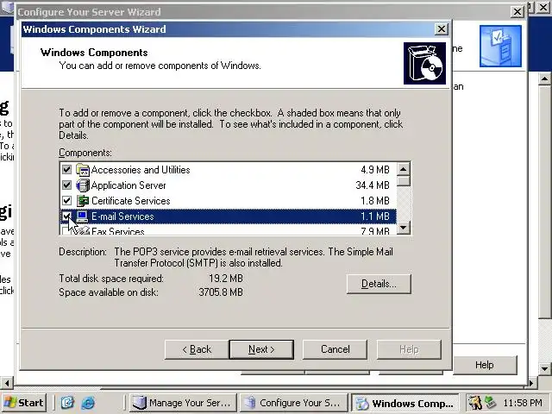This screenshot has height=414, width=552.
Task: Click the 3705.8 MB available space value
Action: click(221, 292)
